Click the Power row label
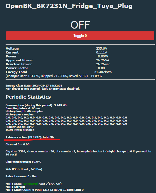Image resolution: width=156 pixels, height=193 pixels. pyautogui.click(x=11, y=56)
